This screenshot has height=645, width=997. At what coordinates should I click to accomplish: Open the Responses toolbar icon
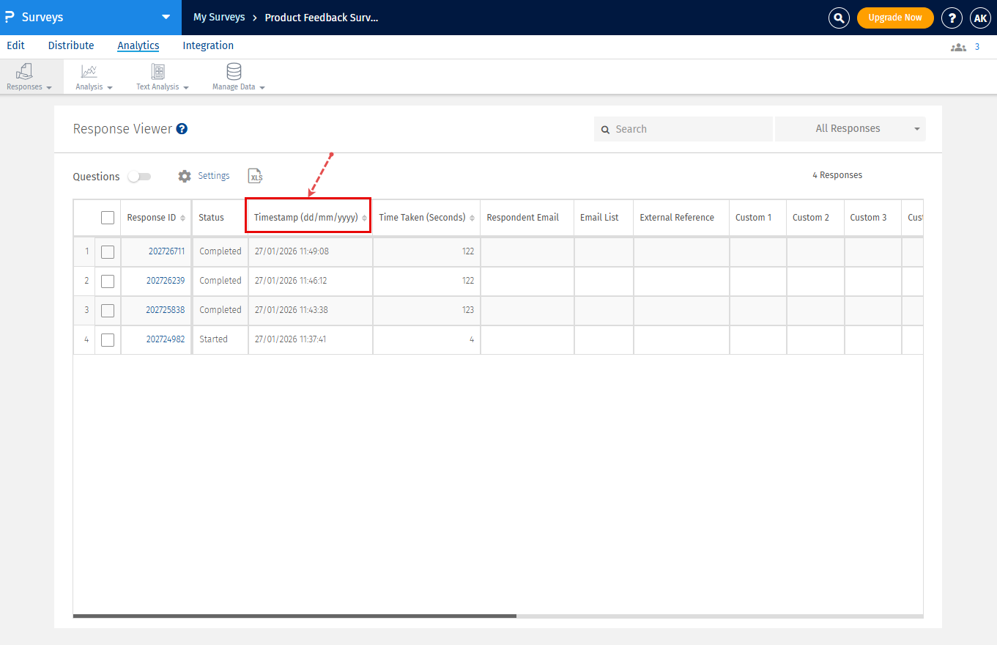[25, 72]
